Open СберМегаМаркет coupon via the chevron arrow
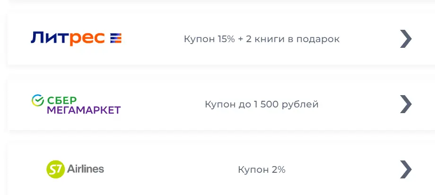 click(x=406, y=104)
